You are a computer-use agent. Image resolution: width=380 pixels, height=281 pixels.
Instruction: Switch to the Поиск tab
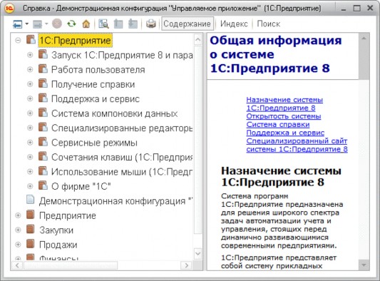(269, 24)
